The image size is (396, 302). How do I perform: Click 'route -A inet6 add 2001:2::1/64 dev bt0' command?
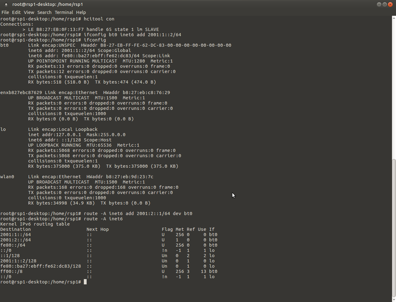[x=138, y=214]
